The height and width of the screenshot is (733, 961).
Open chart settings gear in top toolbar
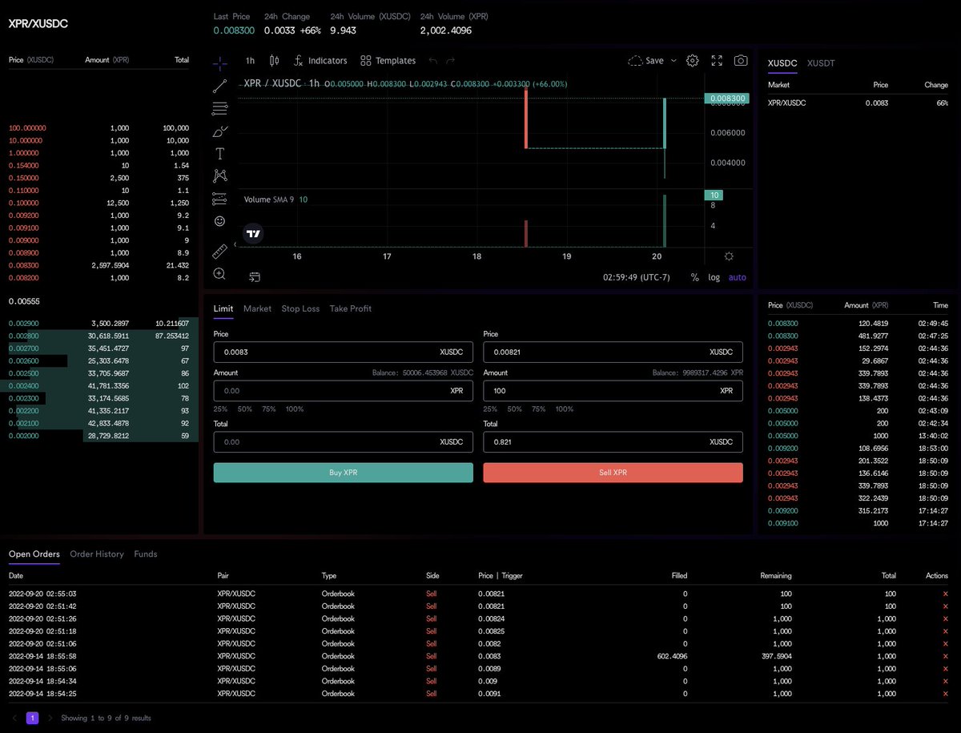tap(693, 61)
